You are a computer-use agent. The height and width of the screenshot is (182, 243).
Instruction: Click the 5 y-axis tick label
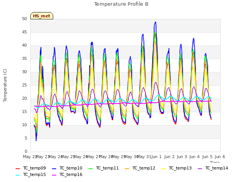[26, 138]
